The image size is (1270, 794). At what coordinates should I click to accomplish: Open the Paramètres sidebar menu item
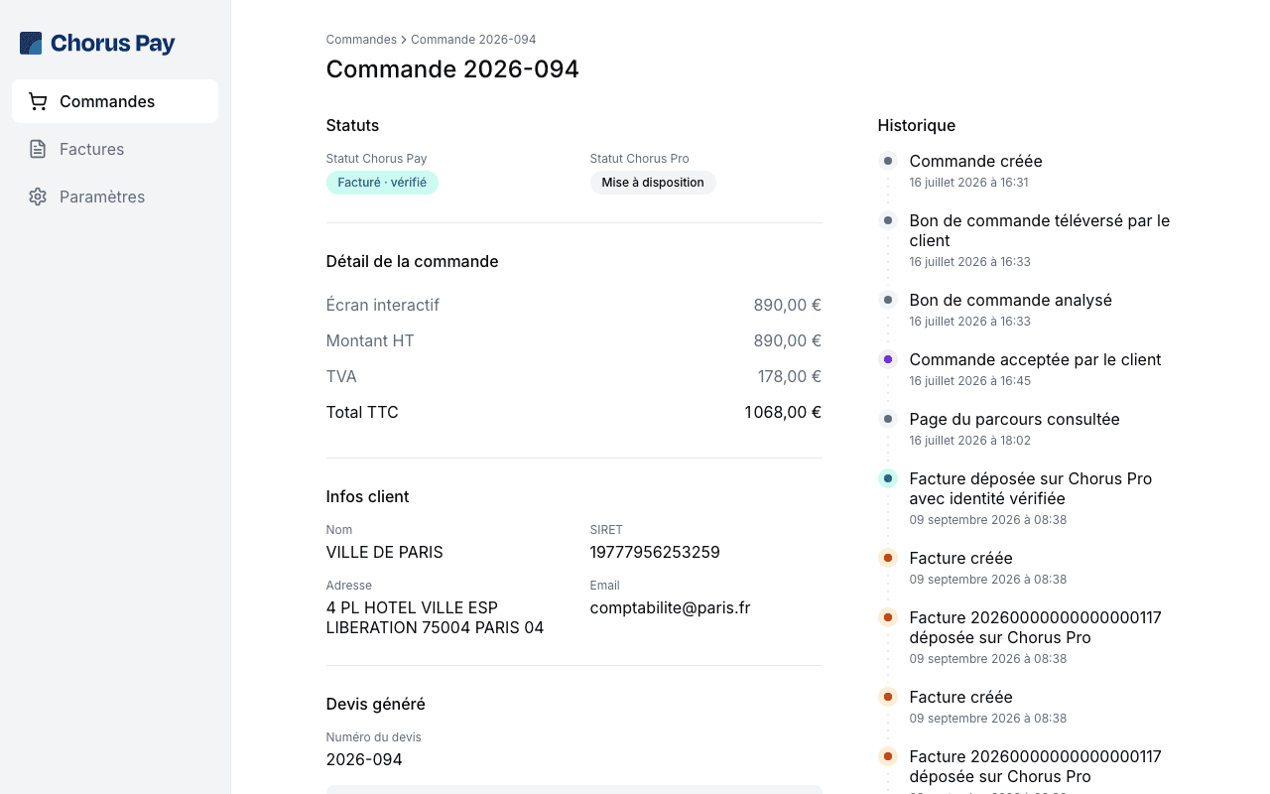pos(115,197)
